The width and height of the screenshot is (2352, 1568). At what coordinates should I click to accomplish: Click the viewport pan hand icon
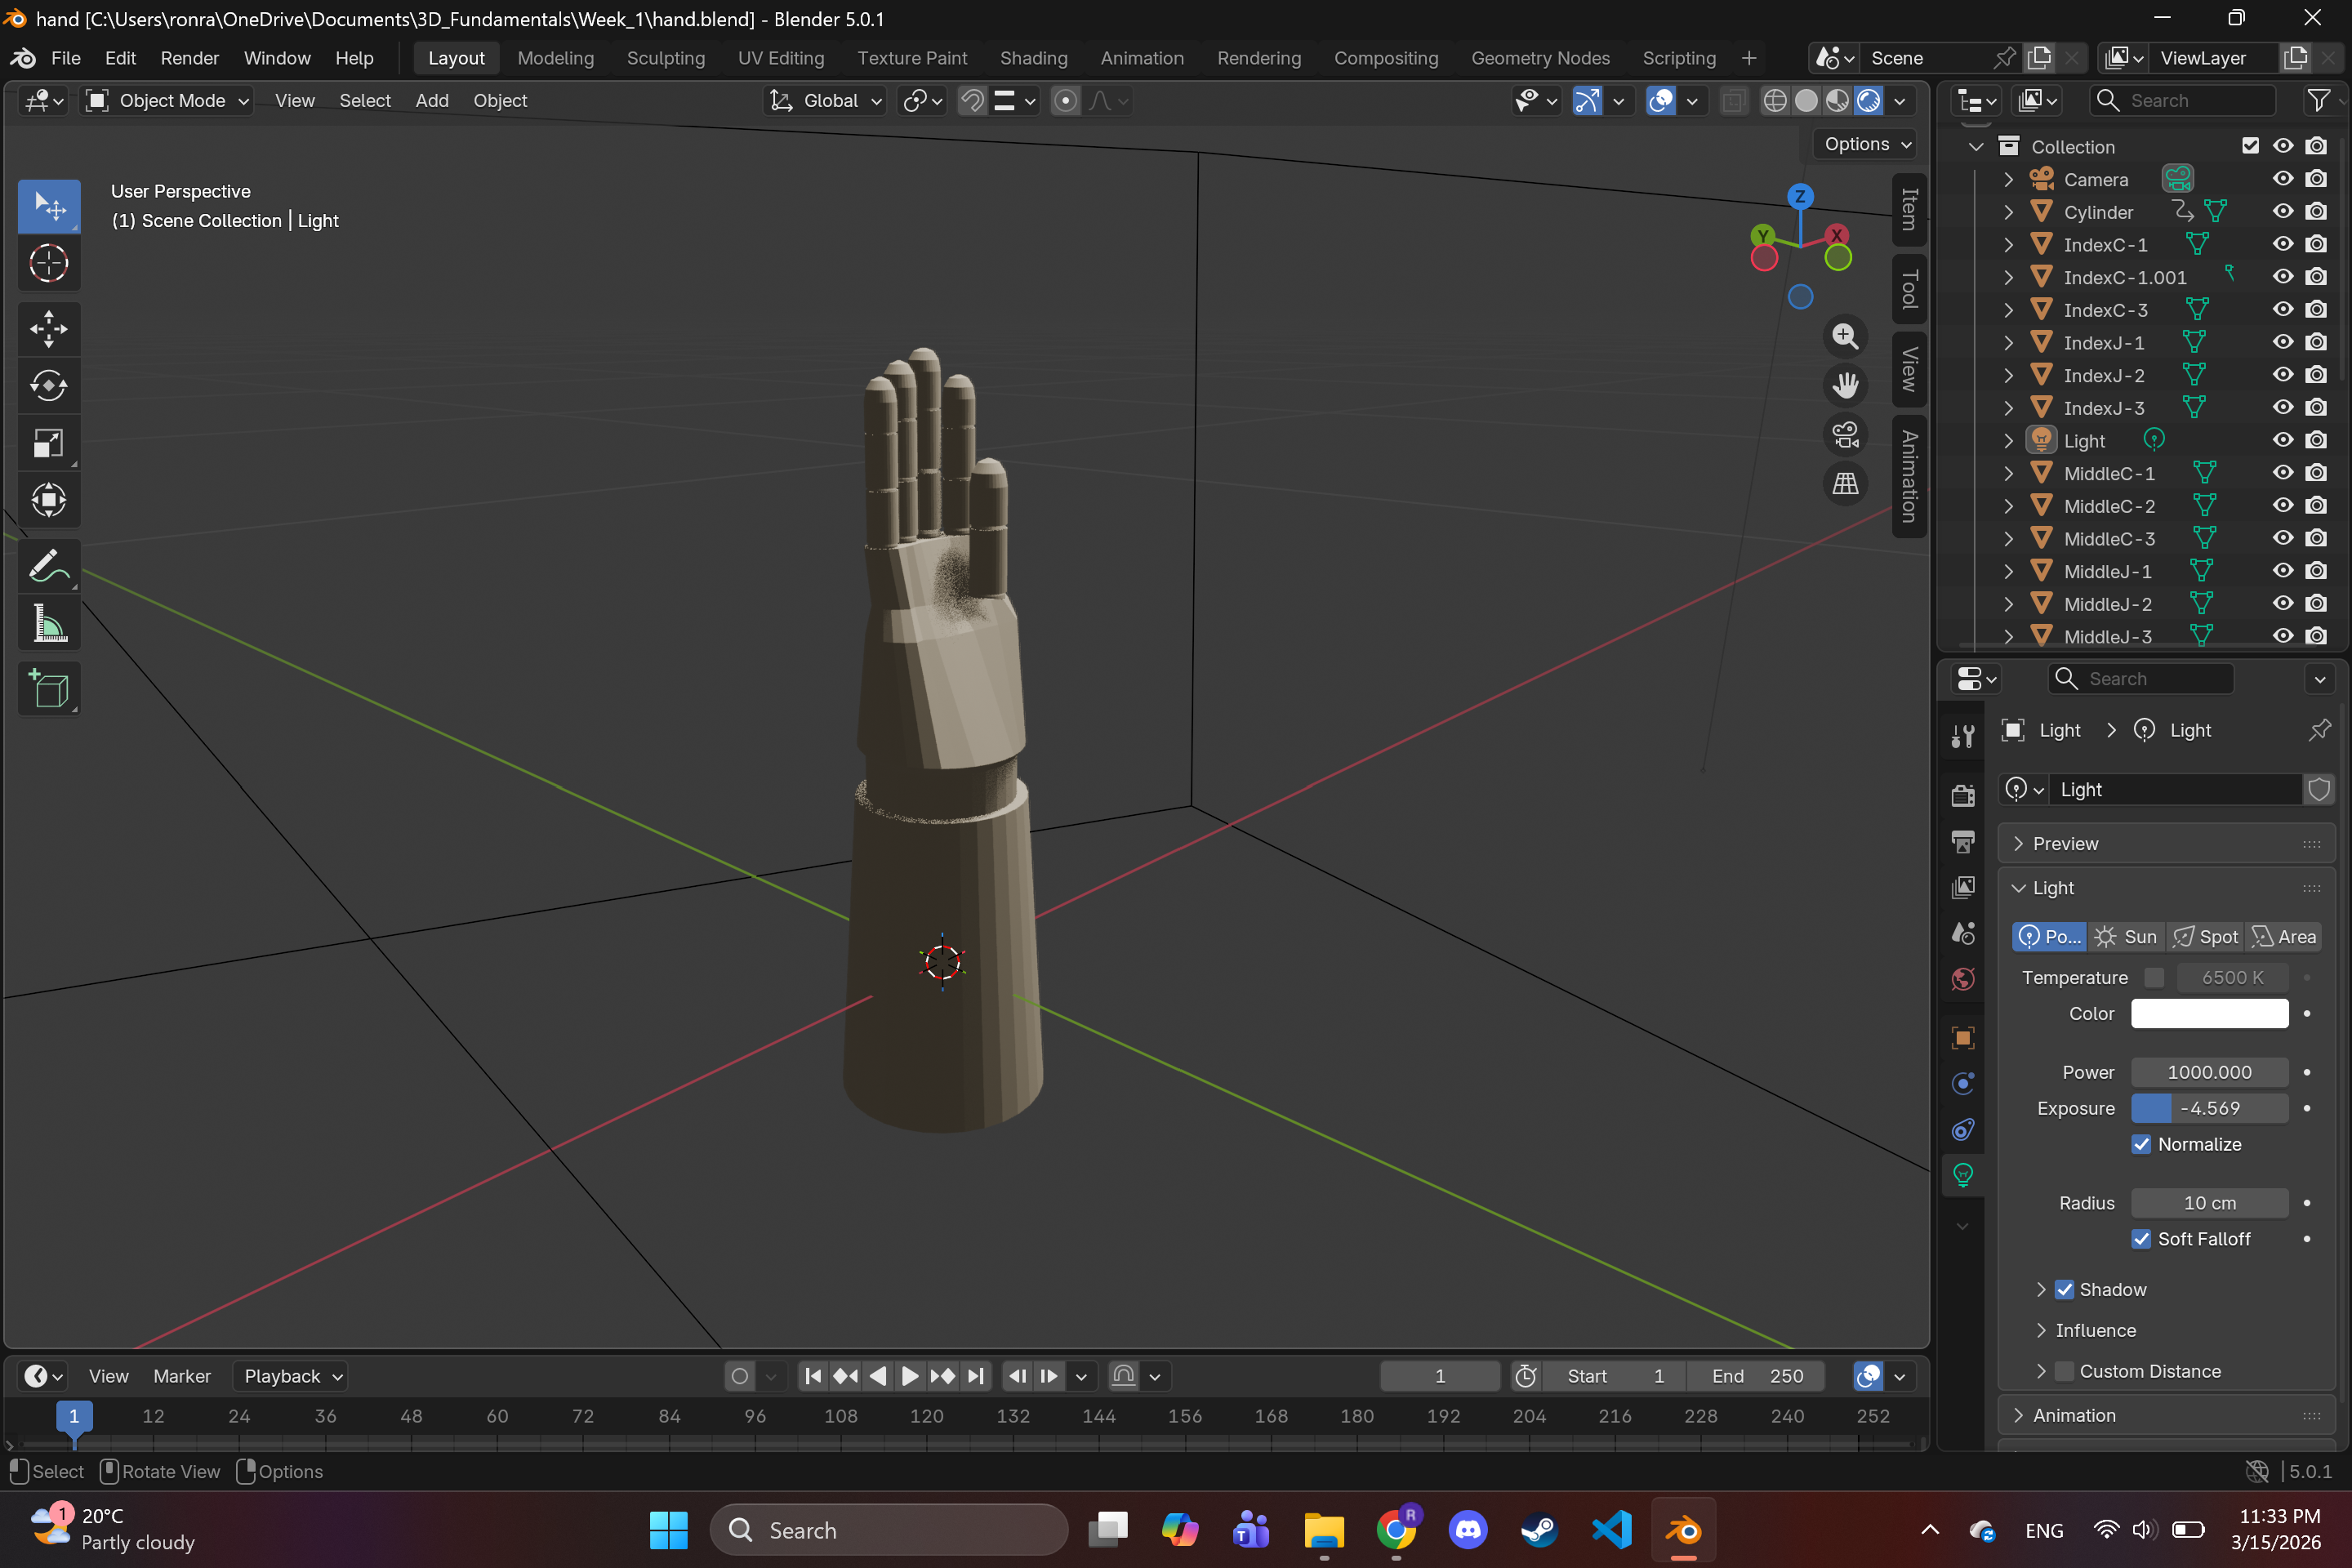pos(1845,385)
